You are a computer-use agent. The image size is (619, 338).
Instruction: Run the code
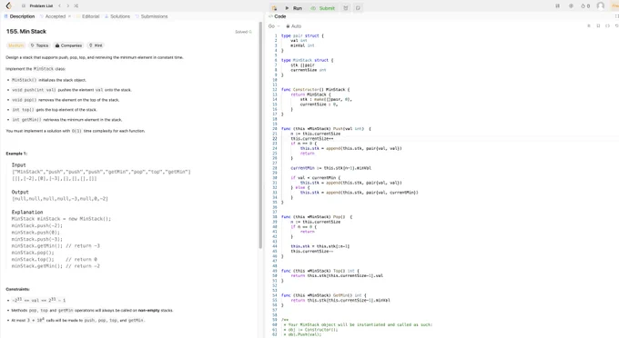tap(294, 8)
